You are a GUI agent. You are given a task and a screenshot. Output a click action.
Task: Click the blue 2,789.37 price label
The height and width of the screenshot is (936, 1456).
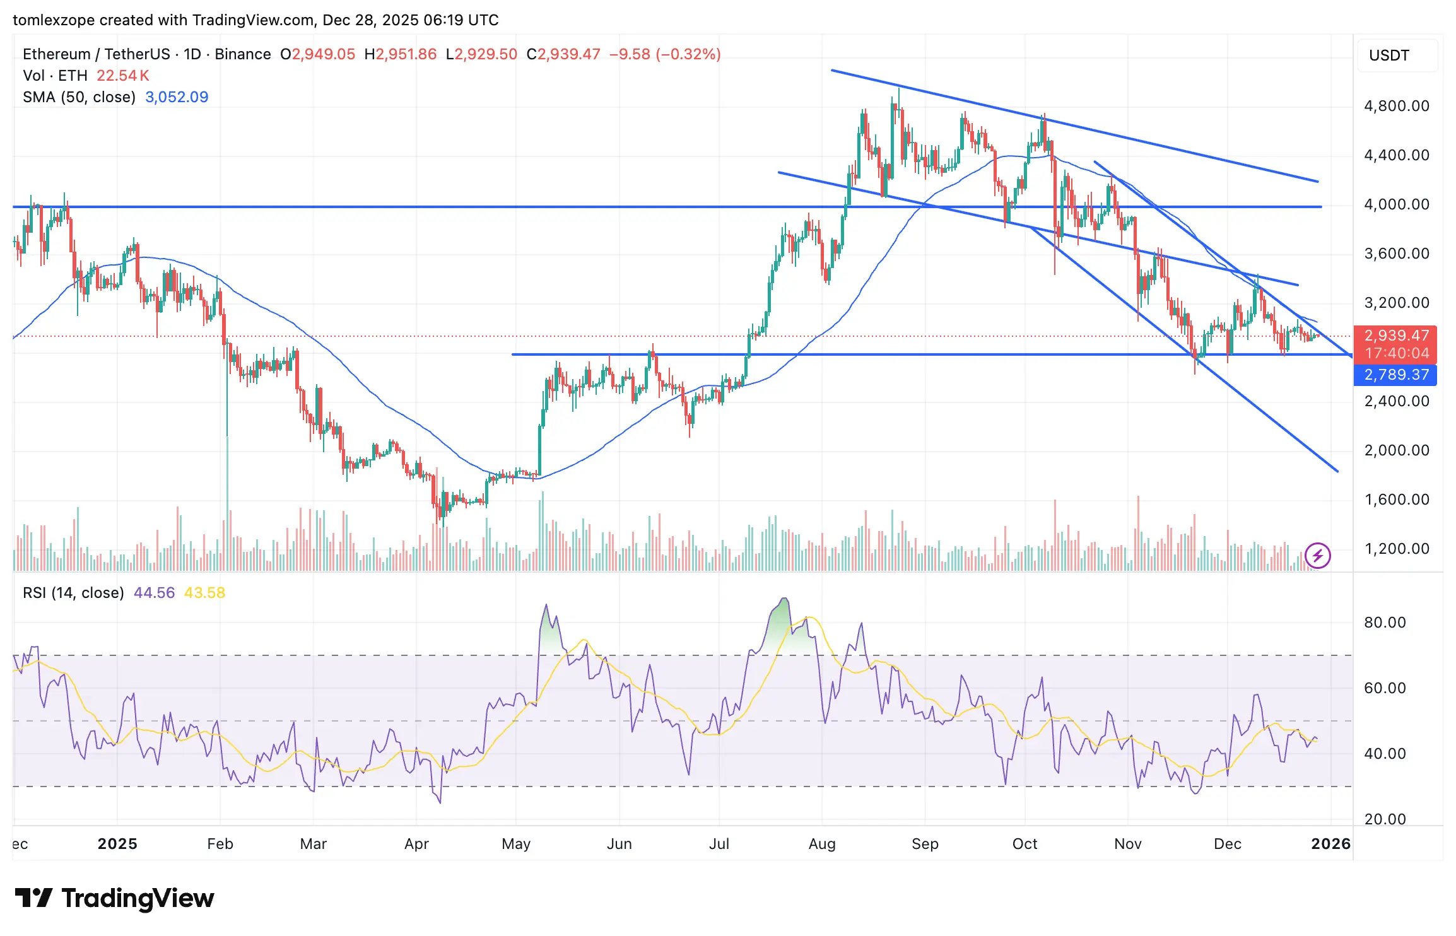[x=1395, y=375]
